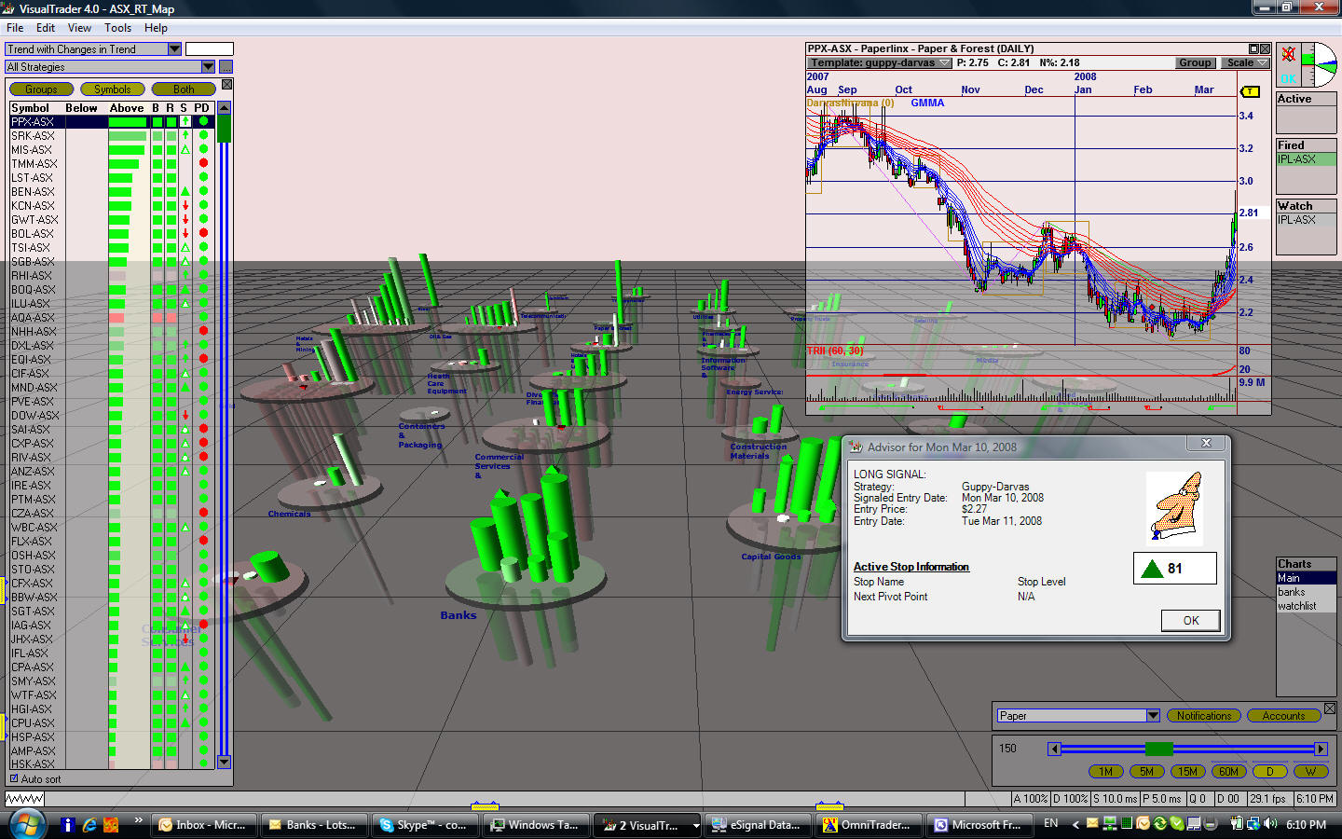Click the advisor character picture
The width and height of the screenshot is (1342, 839).
[1174, 508]
